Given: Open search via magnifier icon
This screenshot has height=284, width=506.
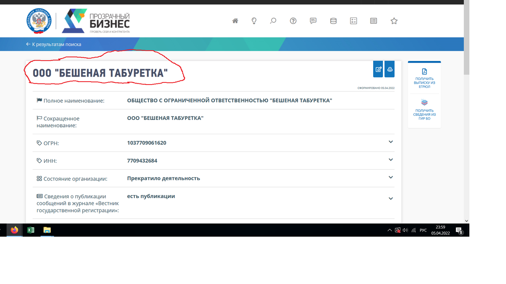Looking at the screenshot, I should [273, 21].
